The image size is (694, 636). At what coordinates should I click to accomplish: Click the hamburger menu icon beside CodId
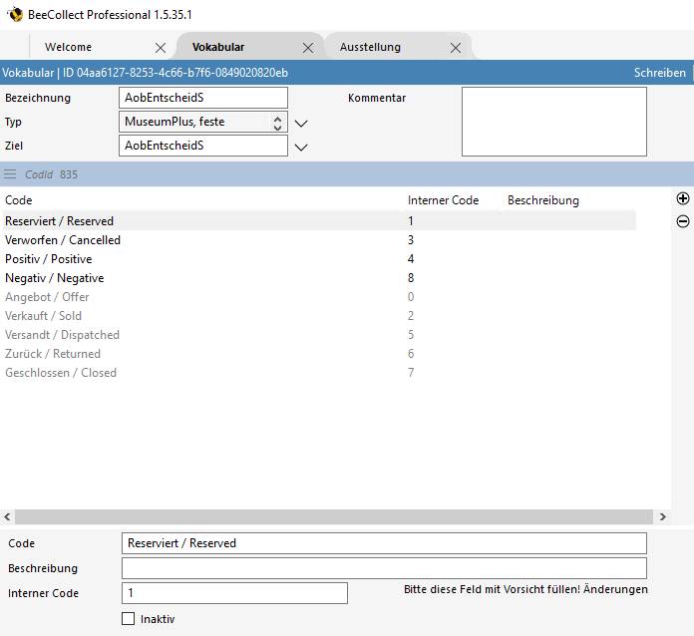pyautogui.click(x=10, y=174)
